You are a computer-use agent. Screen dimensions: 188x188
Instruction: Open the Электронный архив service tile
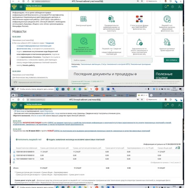click(x=84, y=22)
